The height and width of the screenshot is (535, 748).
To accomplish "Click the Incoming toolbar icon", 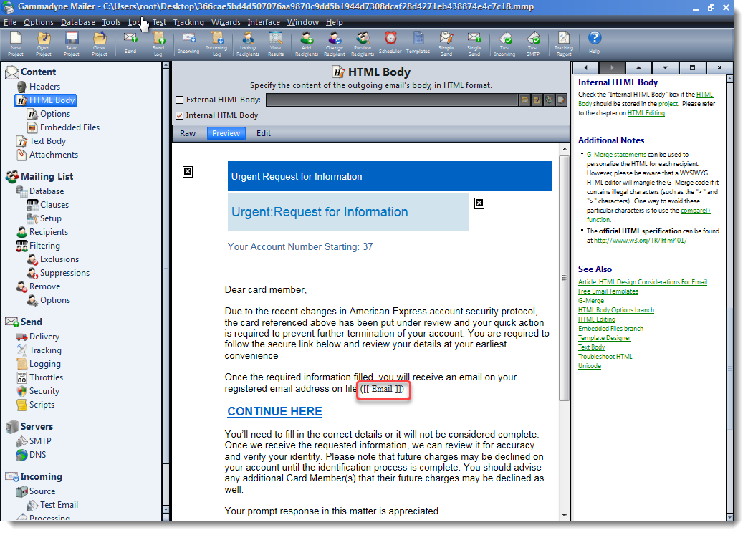I will (x=189, y=42).
